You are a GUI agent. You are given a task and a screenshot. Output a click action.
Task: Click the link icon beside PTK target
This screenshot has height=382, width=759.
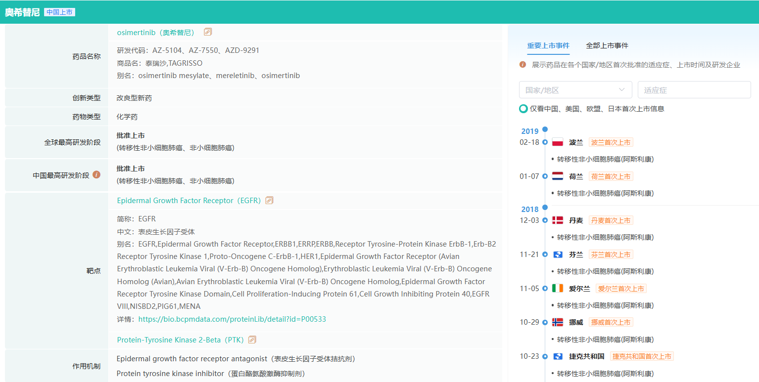[x=252, y=340]
